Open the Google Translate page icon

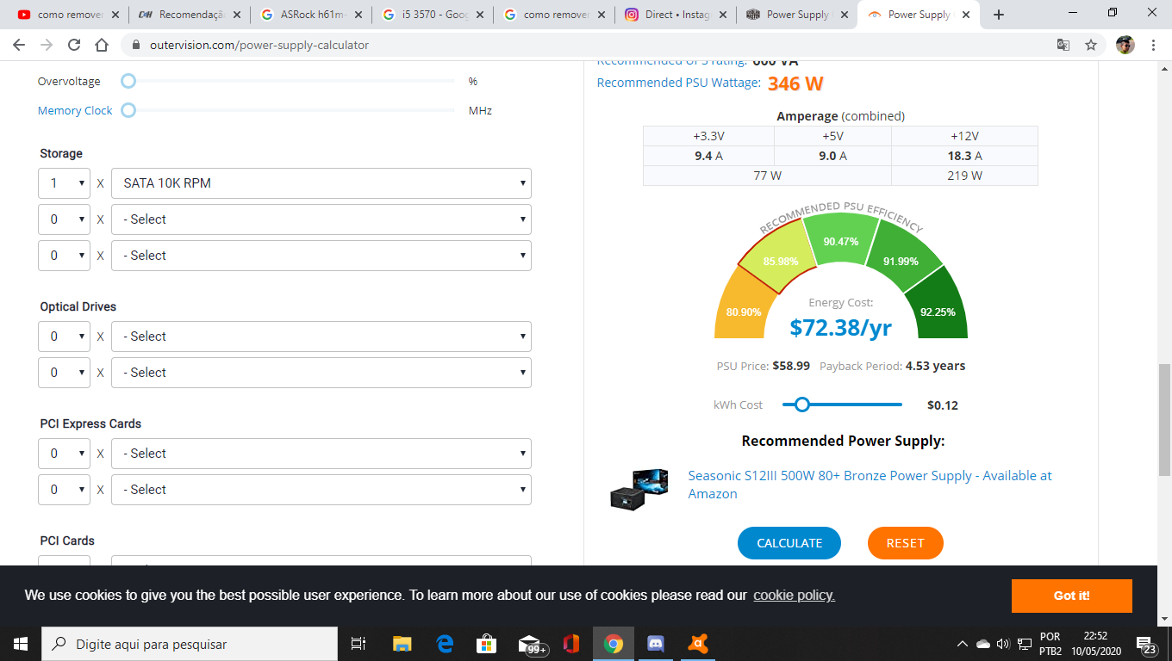(x=1063, y=45)
